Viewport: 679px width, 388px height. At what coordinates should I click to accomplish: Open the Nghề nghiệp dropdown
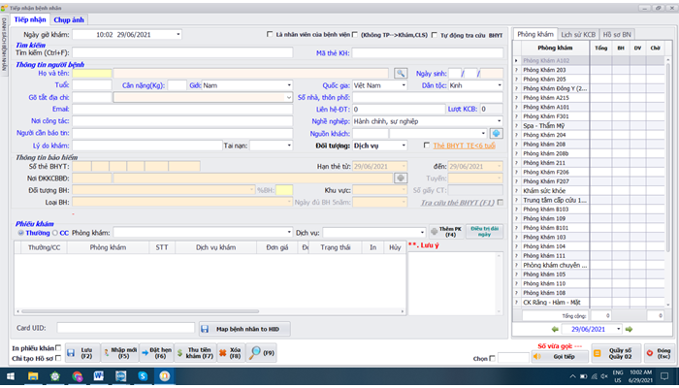tap(500, 121)
